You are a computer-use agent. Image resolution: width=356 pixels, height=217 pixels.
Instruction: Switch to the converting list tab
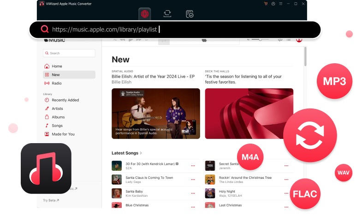click(167, 14)
